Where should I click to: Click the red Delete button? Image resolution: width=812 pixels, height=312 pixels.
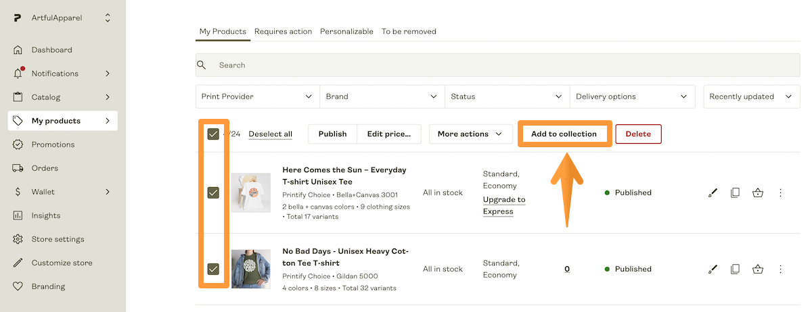coord(638,134)
